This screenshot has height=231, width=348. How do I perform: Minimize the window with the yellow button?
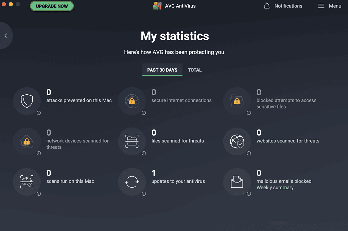11,4
